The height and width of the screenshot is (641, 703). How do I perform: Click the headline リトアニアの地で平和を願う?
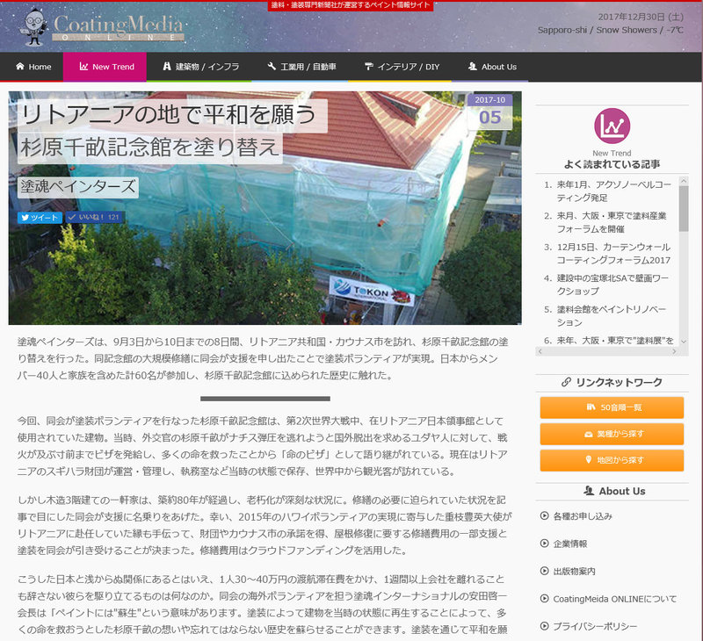pos(170,115)
